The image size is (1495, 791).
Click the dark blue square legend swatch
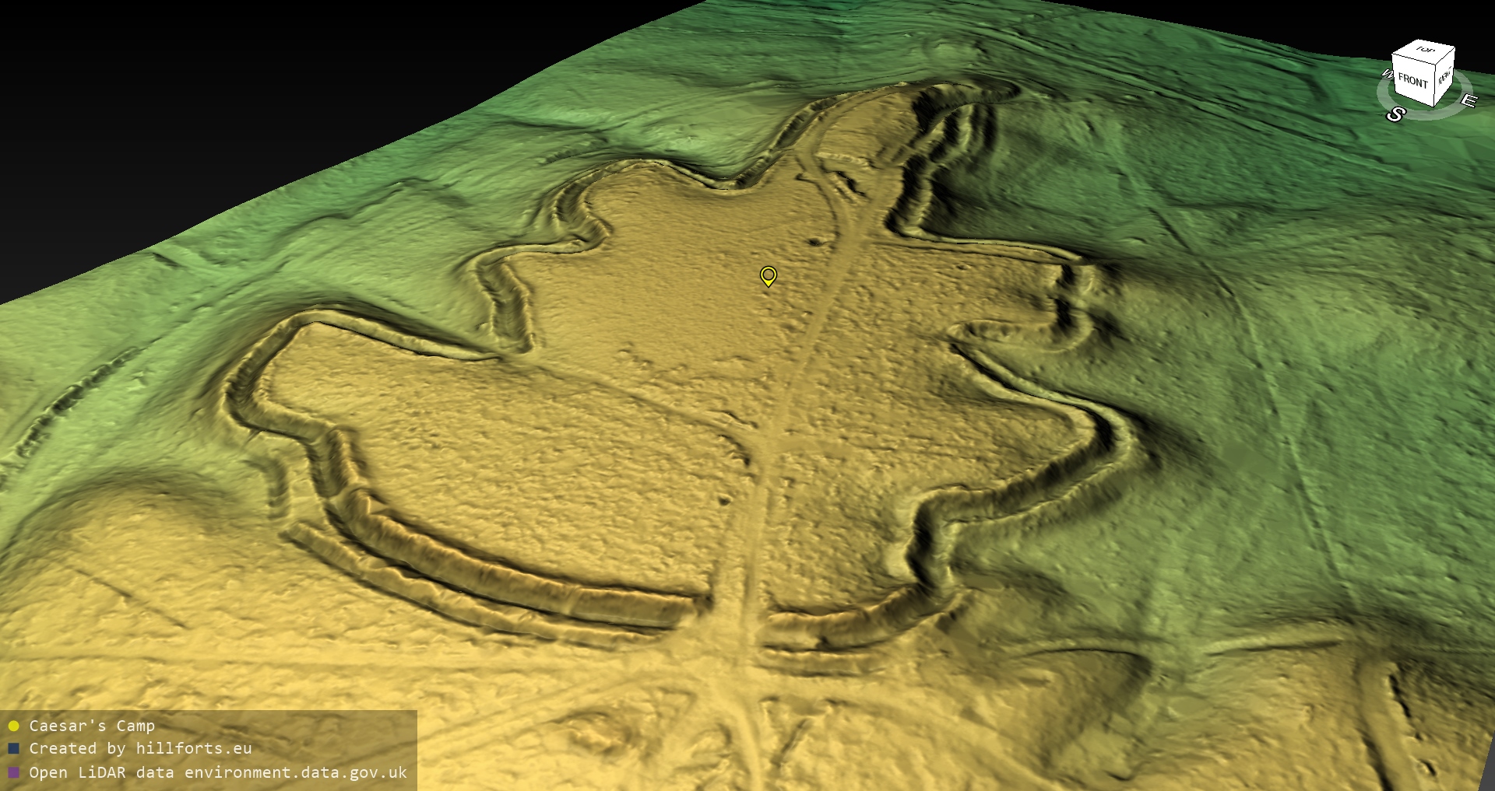13,748
